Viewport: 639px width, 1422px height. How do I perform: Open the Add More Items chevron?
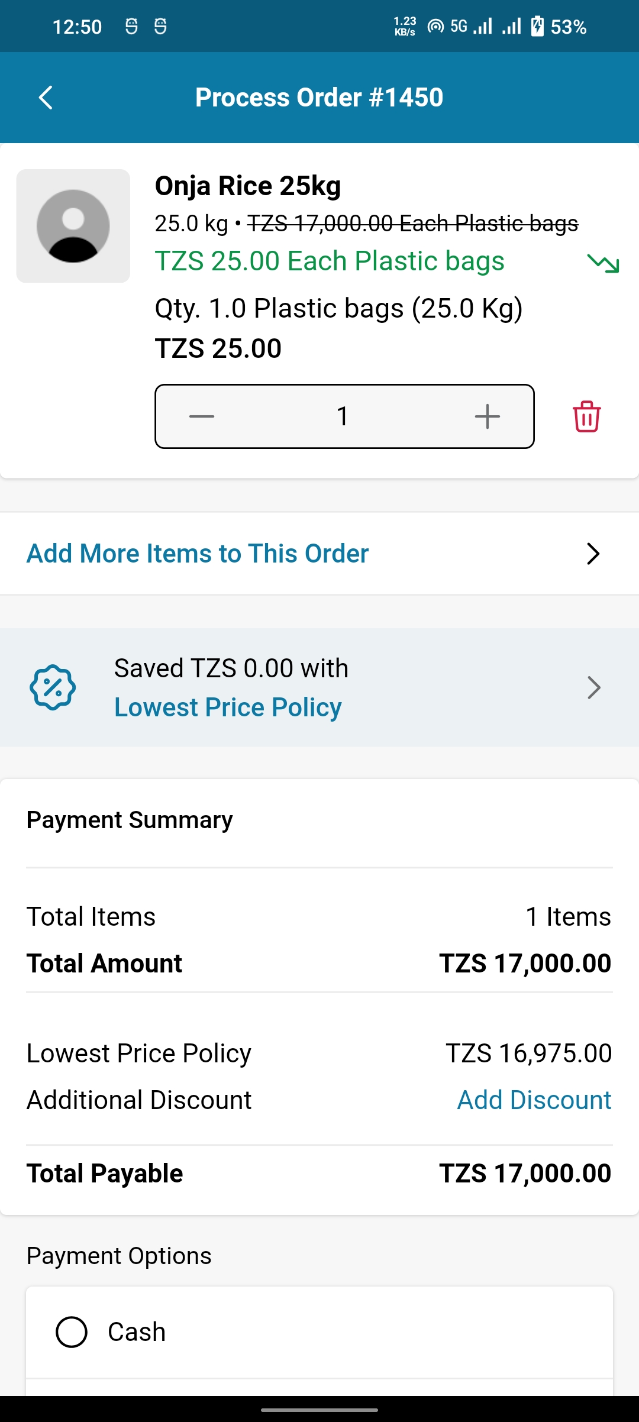[593, 554]
